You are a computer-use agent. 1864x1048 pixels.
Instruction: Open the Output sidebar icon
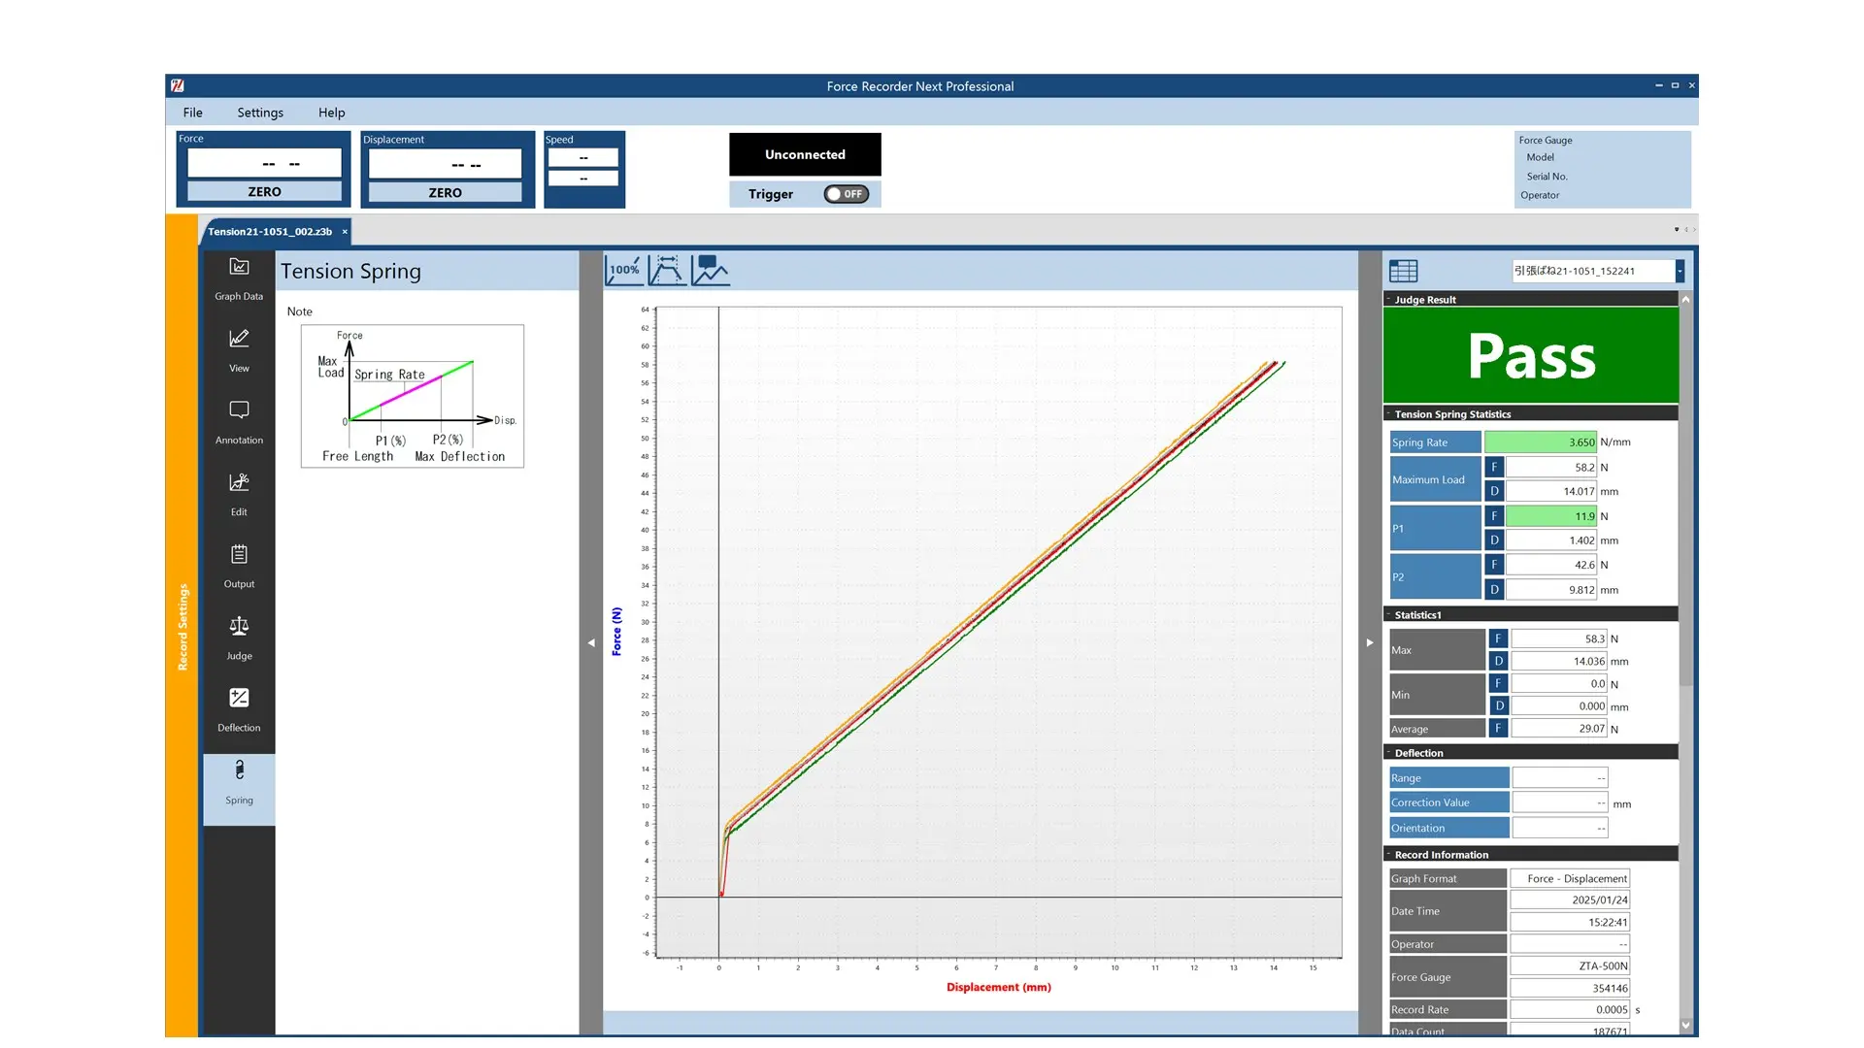(239, 564)
